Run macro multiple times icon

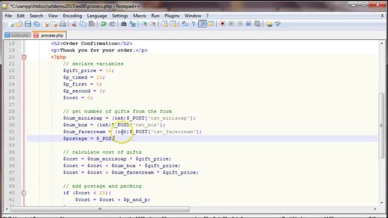tap(249, 24)
